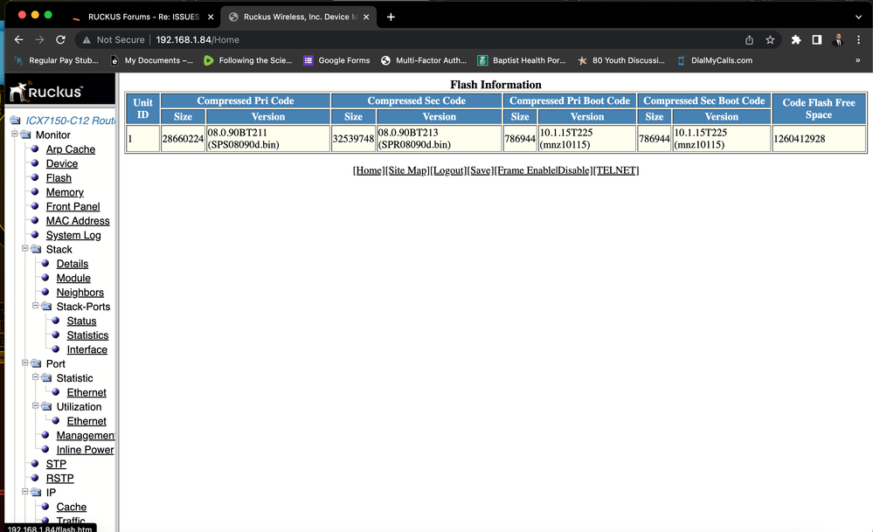Show hidden bookmarks with the double chevron
873x532 pixels.
click(x=858, y=60)
